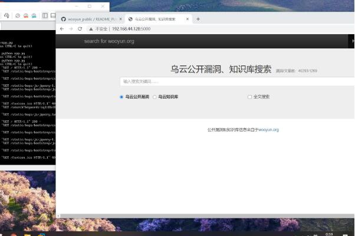
Task: Close the wooyun_public README tab
Action: pos(120,19)
